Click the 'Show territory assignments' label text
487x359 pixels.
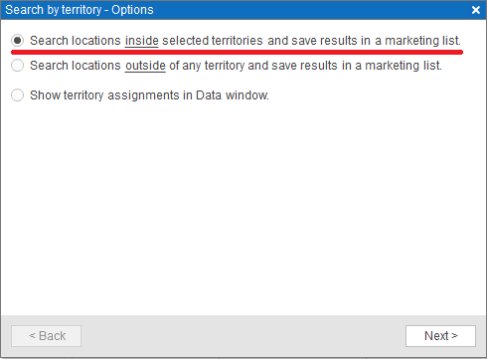(104, 95)
